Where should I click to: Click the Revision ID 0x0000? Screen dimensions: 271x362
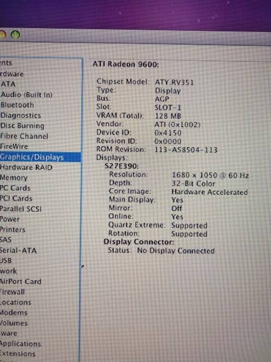point(168,141)
